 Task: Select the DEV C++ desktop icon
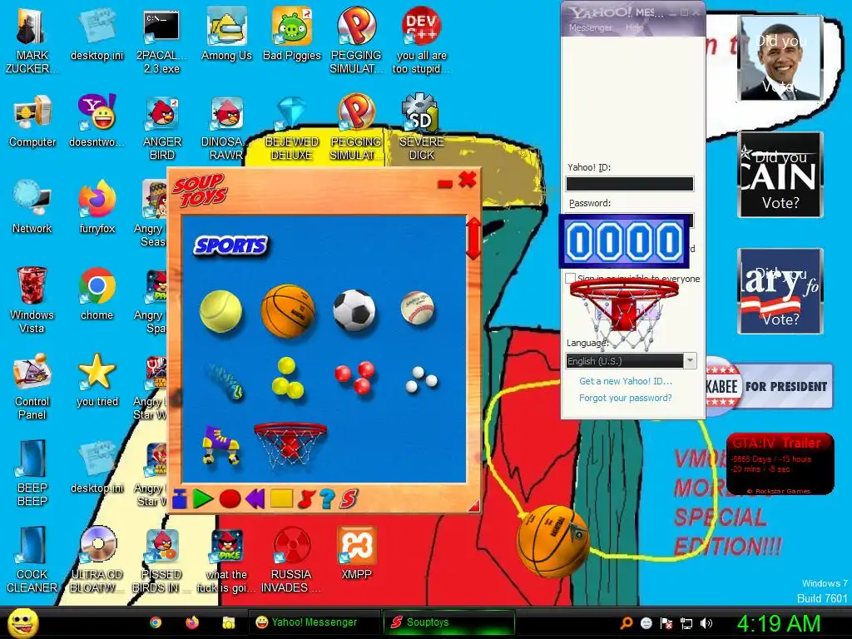(421, 41)
